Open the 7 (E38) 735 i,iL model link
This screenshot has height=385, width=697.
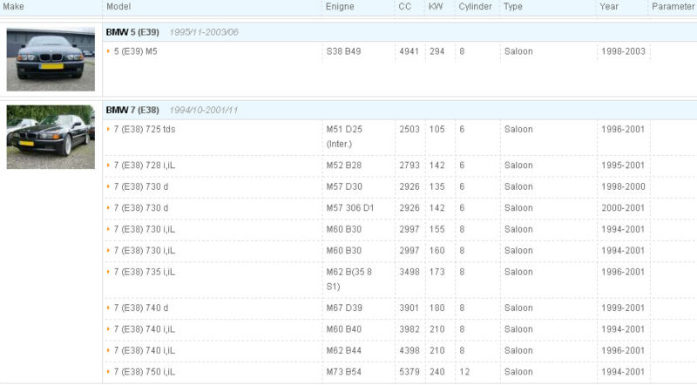[145, 272]
